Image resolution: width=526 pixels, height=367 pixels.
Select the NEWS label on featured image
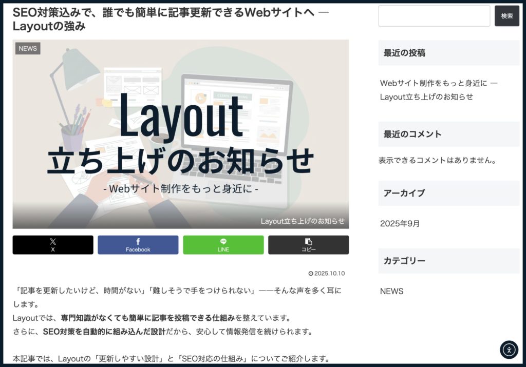27,48
